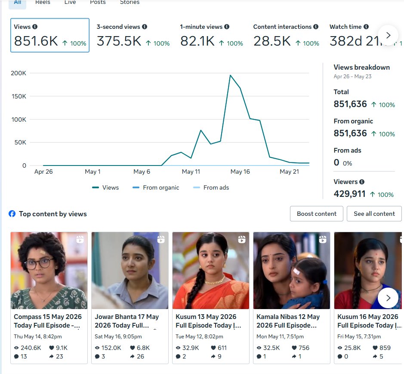Image resolution: width=404 pixels, height=374 pixels.
Task: Click the May 16 peak on views chart
Action: click(x=230, y=75)
